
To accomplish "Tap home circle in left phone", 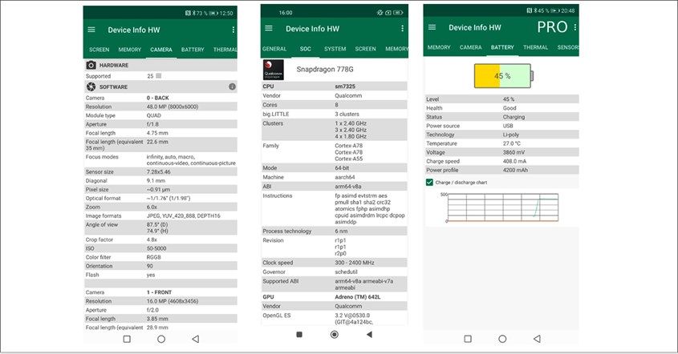I will [161, 340].
